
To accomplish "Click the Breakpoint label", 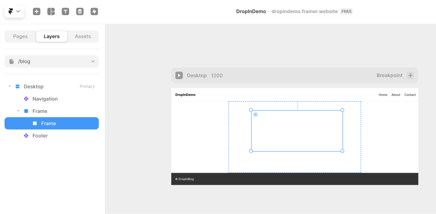I will [390, 75].
